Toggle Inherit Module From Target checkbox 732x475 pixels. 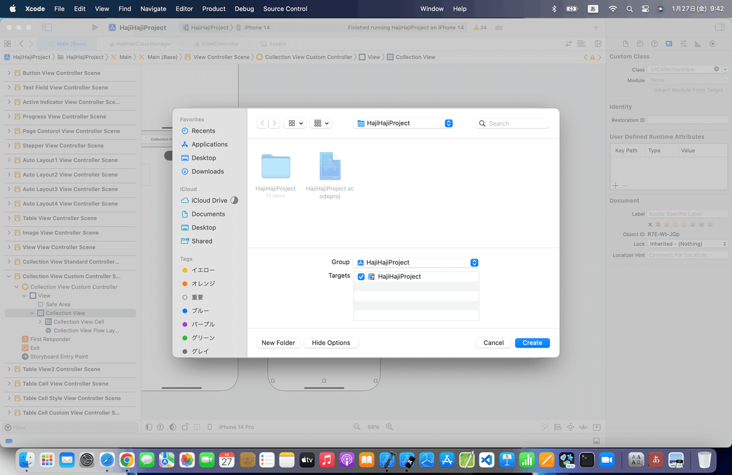[650, 90]
